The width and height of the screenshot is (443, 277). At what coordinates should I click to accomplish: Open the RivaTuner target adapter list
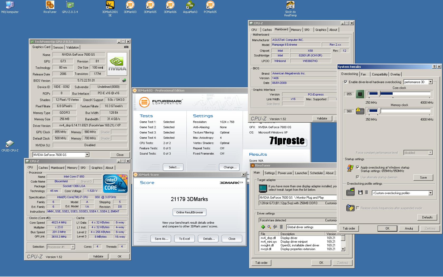(x=298, y=198)
